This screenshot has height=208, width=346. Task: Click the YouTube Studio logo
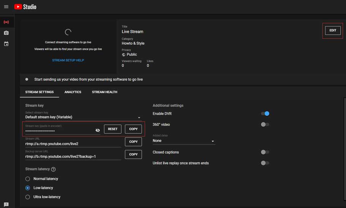pos(25,7)
